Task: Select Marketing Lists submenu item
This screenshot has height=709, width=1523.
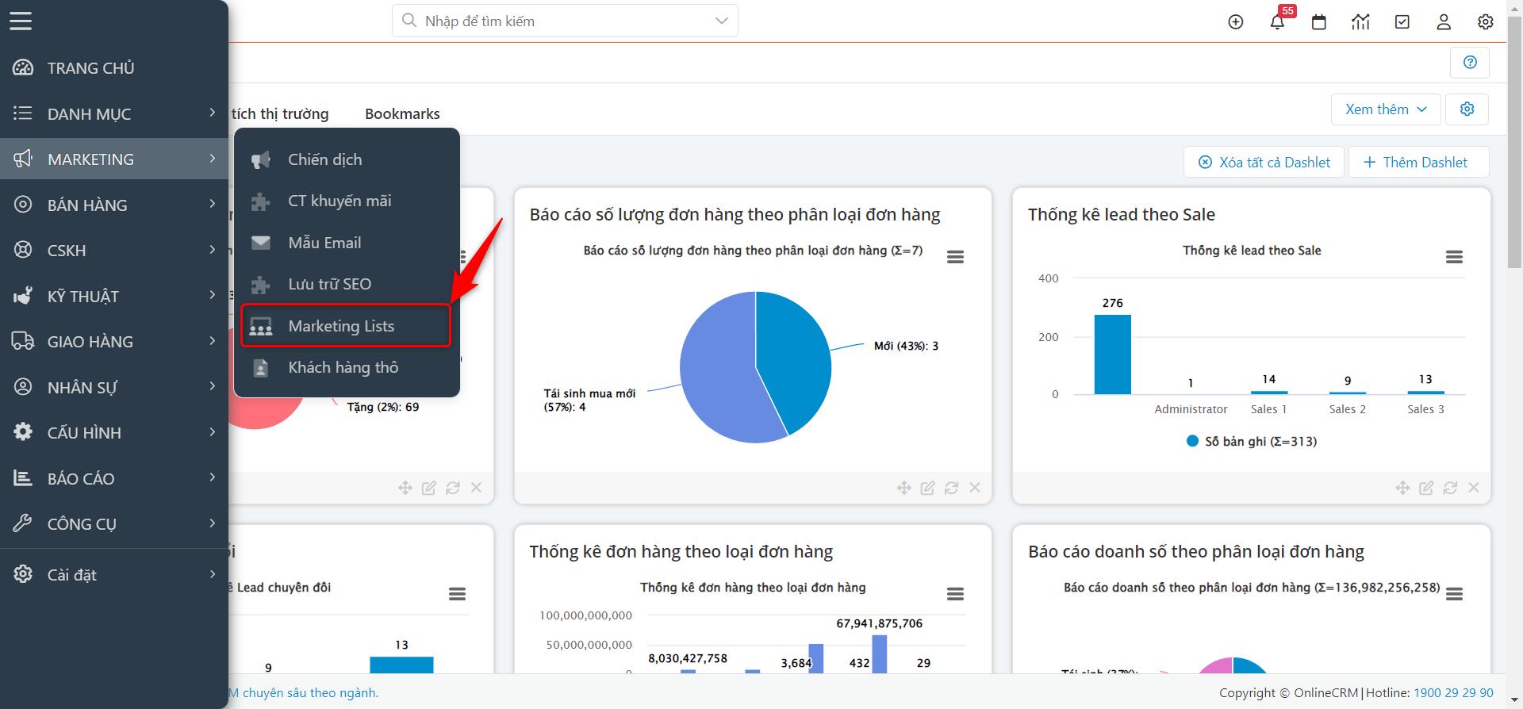Action: pos(347,326)
